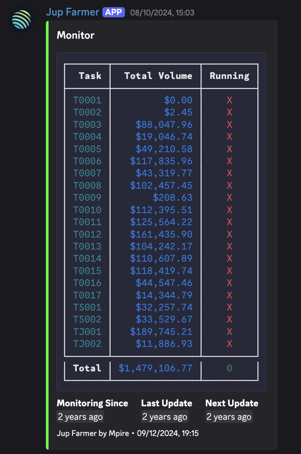
Task: Click the $125,564.22 volume value
Action: pos(161,222)
